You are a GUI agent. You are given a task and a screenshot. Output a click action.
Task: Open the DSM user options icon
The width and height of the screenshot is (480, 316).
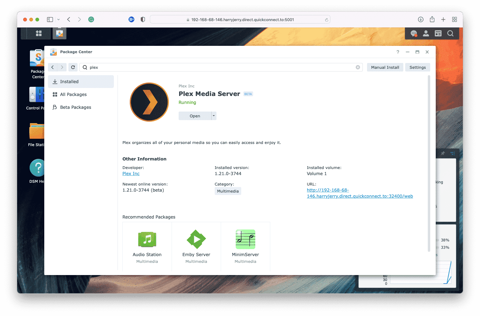pyautogui.click(x=426, y=33)
